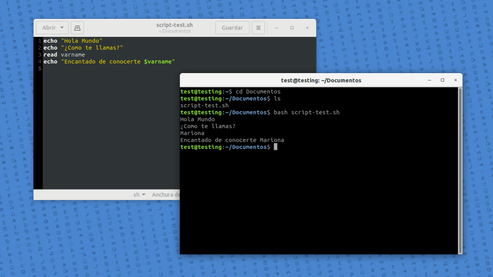The width and height of the screenshot is (493, 277).
Task: Click the Mariona text in the terminal output
Action: pos(191,133)
